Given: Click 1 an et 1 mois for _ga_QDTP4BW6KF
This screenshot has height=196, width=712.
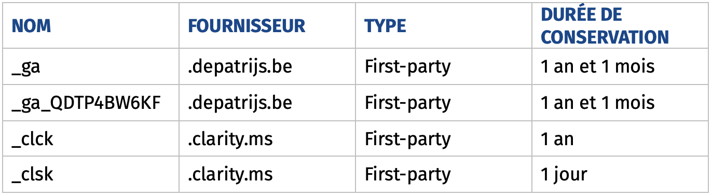Looking at the screenshot, I should (598, 103).
